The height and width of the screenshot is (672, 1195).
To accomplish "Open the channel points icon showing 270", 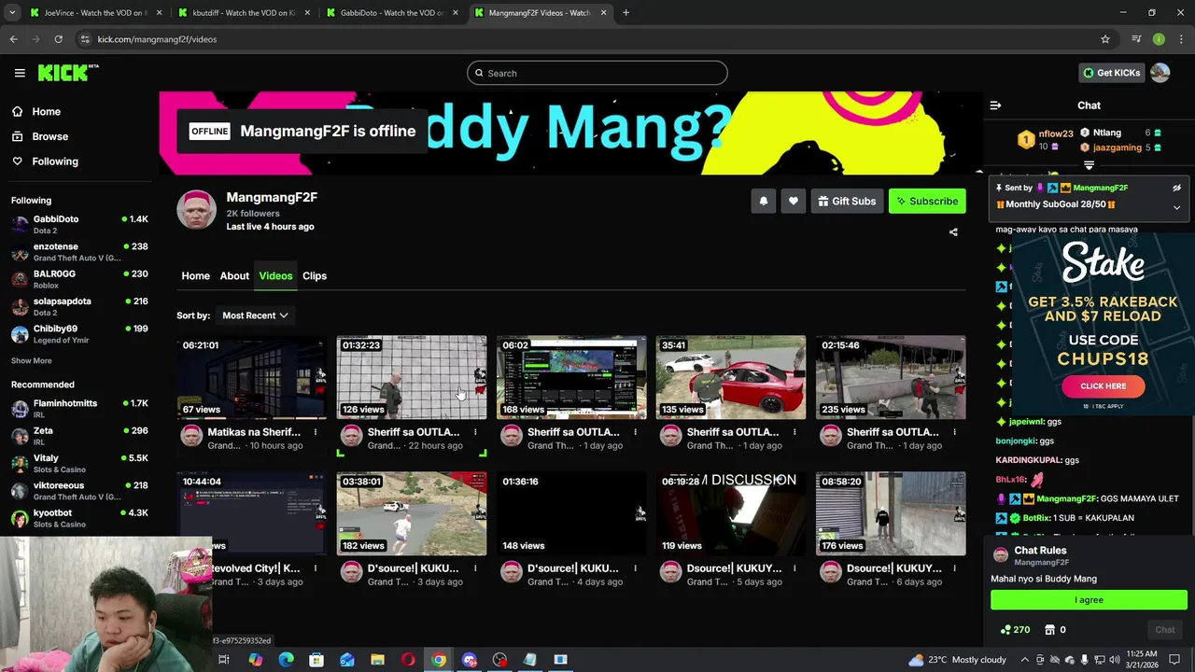I will tap(1015, 630).
